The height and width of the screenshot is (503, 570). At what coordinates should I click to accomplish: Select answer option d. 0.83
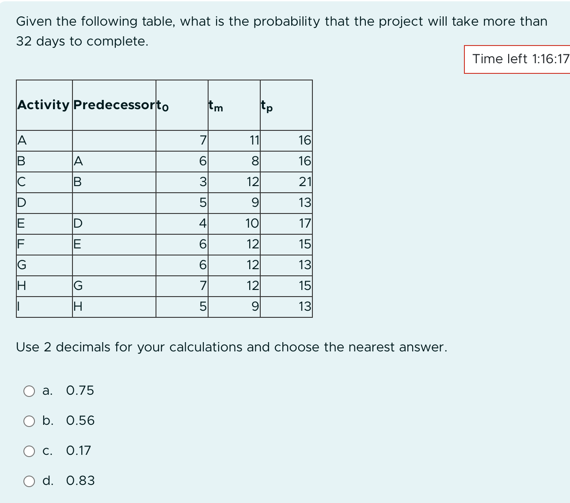(30, 481)
